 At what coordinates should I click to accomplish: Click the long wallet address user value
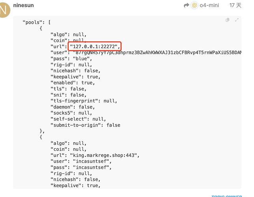[x=157, y=53]
